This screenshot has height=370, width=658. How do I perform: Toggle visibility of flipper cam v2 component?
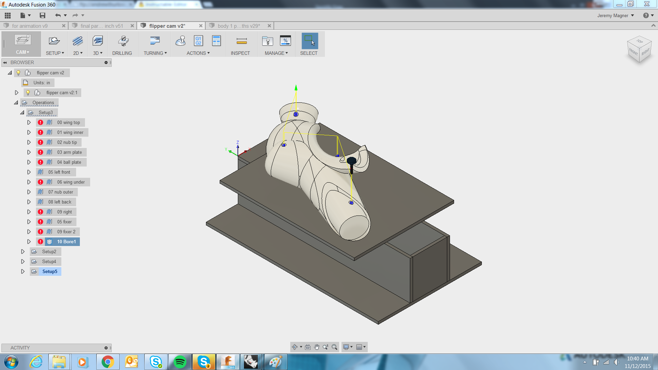coord(19,73)
